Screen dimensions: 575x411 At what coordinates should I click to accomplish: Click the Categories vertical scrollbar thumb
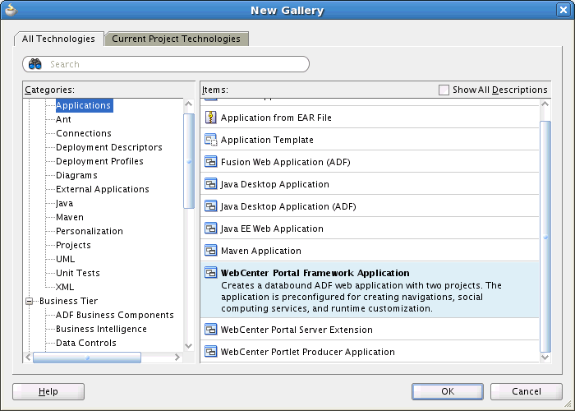(189, 161)
